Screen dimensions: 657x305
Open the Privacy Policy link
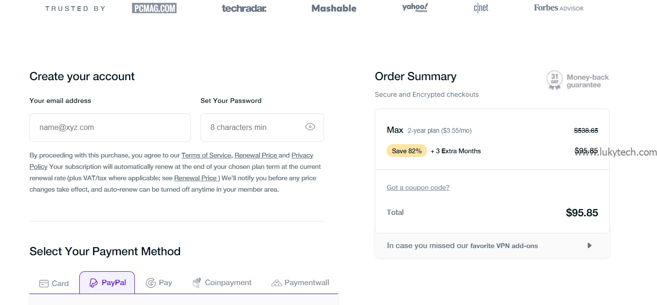point(302,155)
